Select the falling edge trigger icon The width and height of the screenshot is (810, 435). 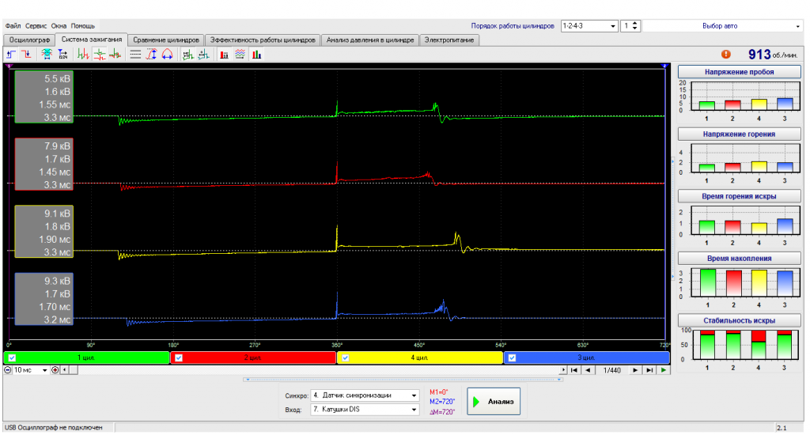click(26, 55)
